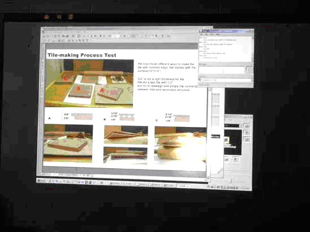
Task: Click the Start button on the taskbar
Action: (41, 181)
